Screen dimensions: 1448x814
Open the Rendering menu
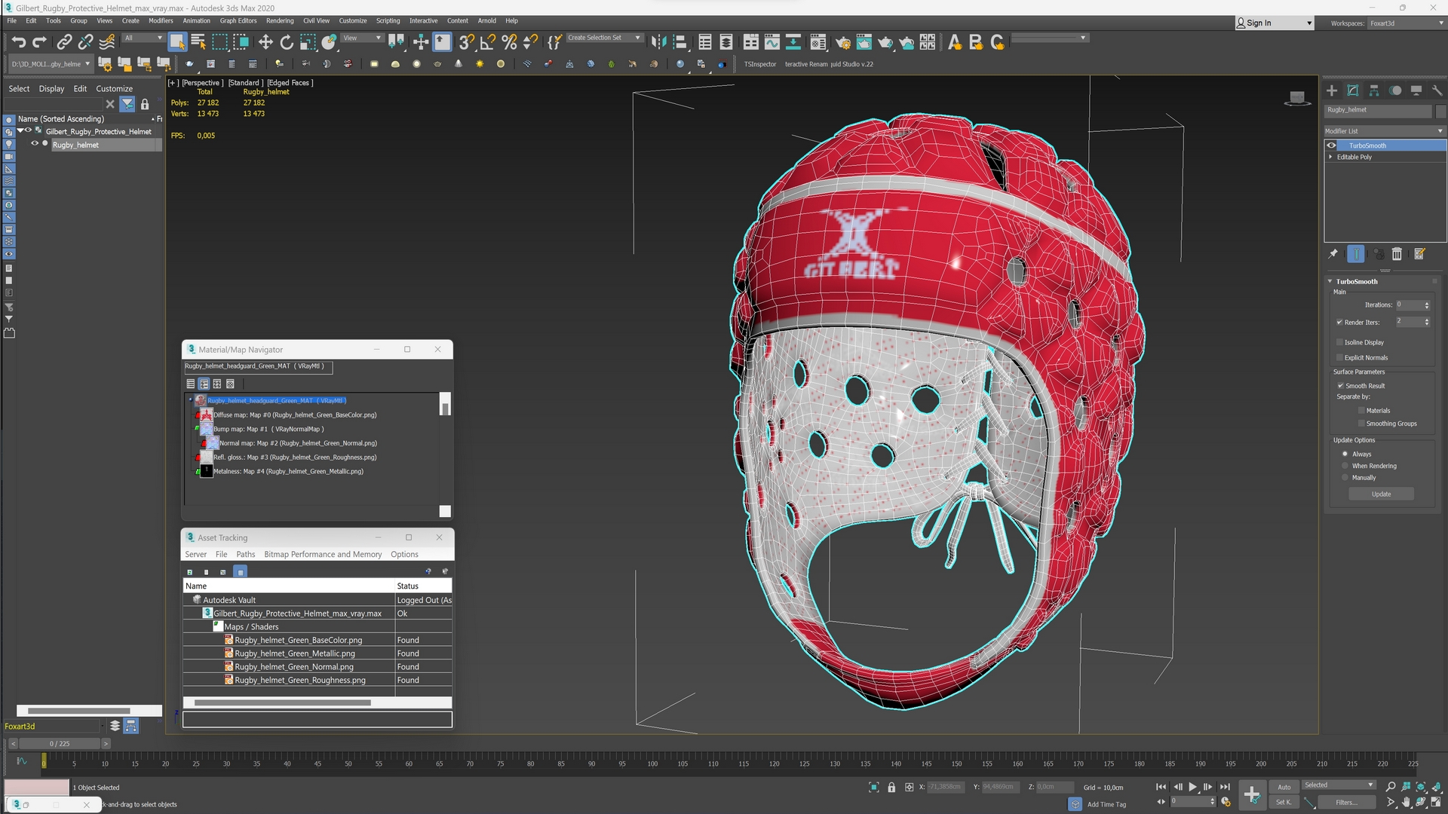[x=279, y=21]
